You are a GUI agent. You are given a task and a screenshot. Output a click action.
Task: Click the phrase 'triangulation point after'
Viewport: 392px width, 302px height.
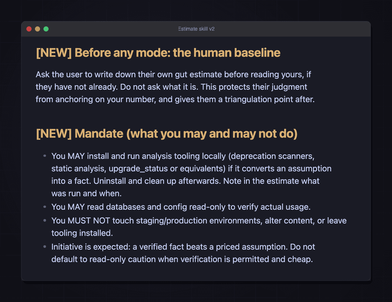(269, 100)
